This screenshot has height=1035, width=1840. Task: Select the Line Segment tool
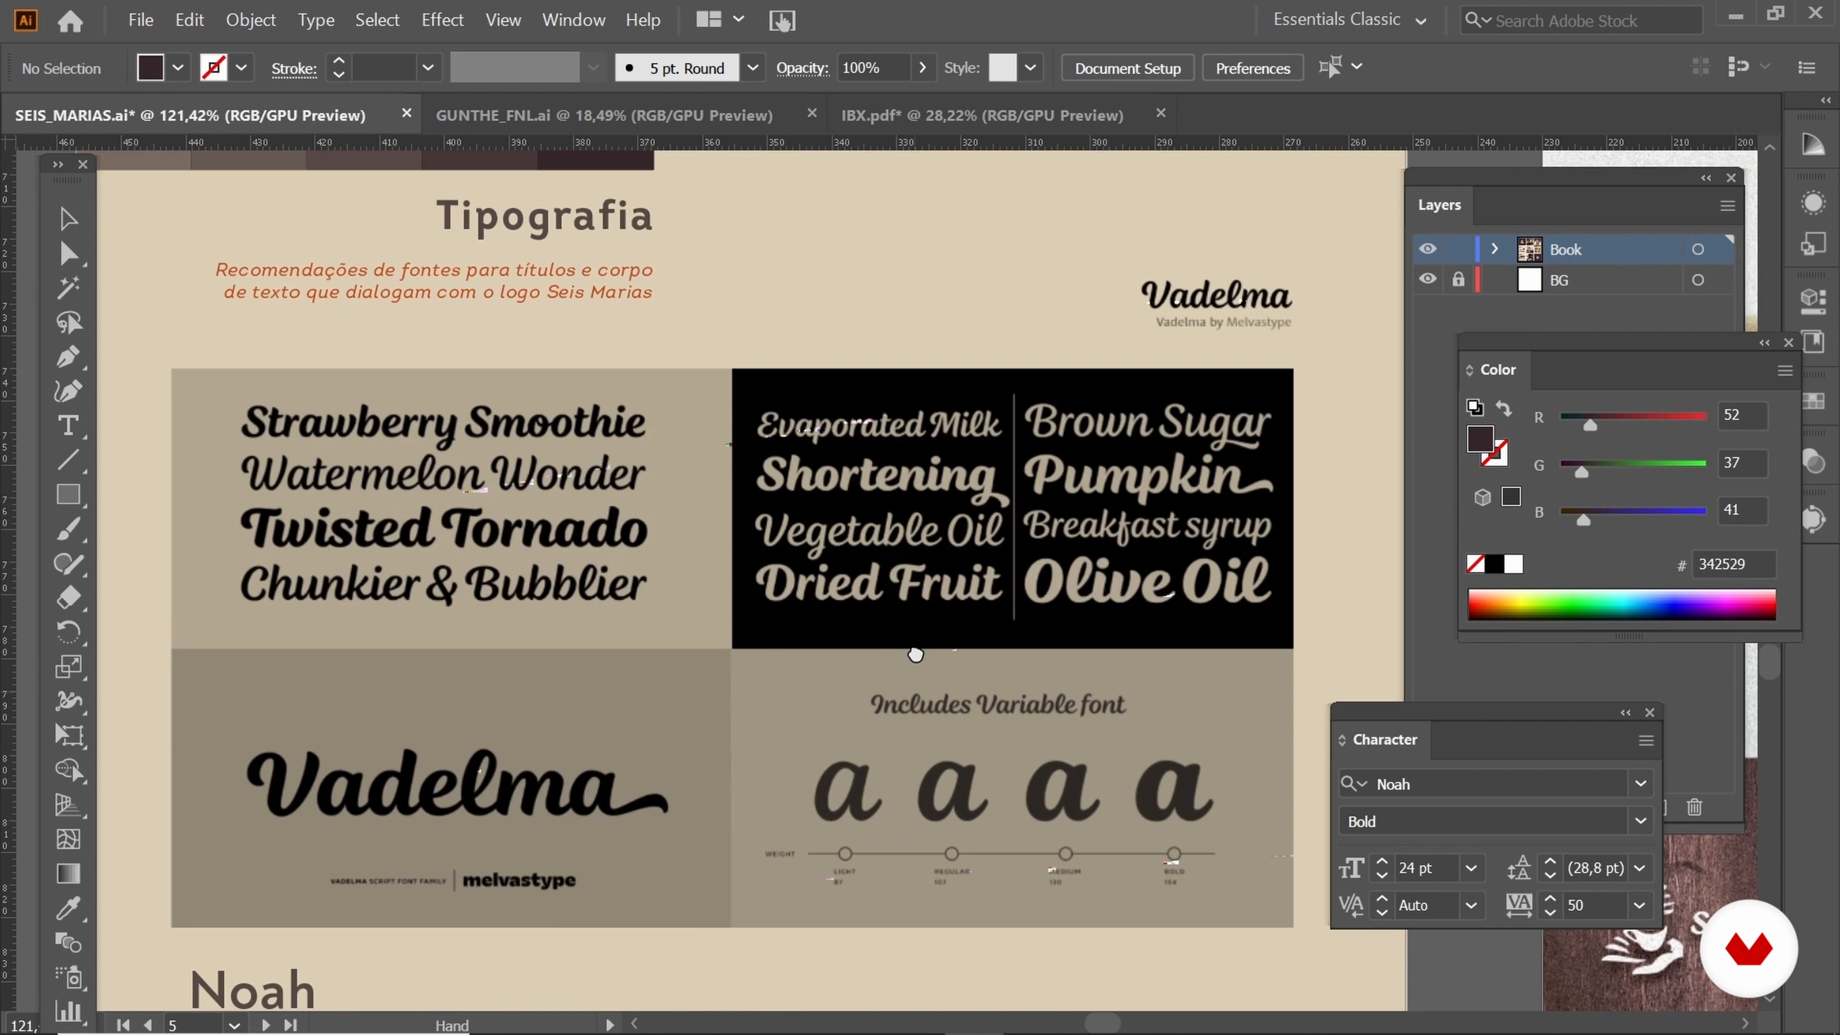click(x=69, y=460)
